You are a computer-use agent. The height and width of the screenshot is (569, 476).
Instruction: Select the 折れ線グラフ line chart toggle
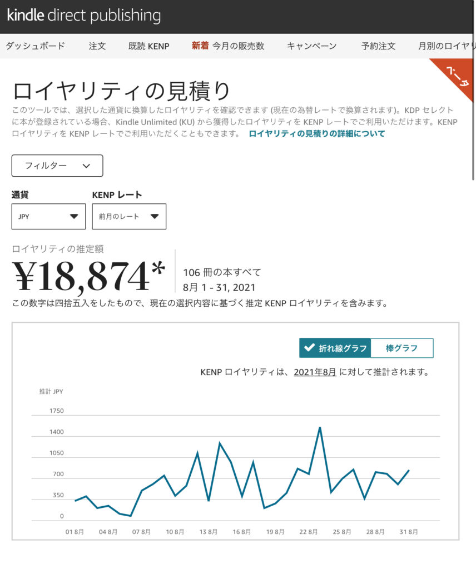click(335, 348)
